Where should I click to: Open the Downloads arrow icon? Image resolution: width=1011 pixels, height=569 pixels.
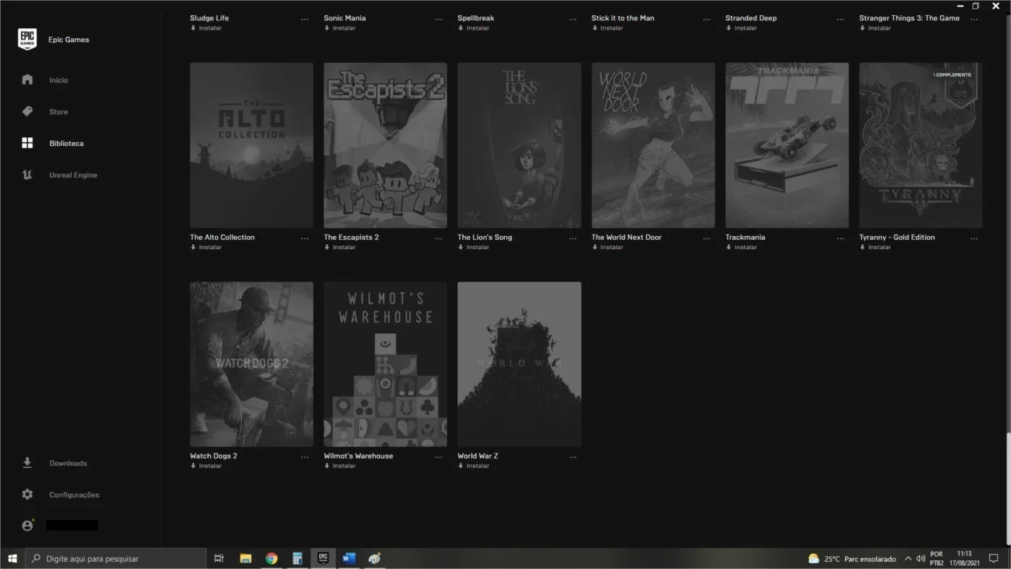(x=27, y=463)
